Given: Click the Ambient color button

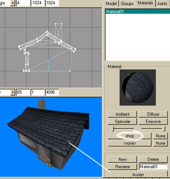Looking at the screenshot, I should click(x=122, y=114).
